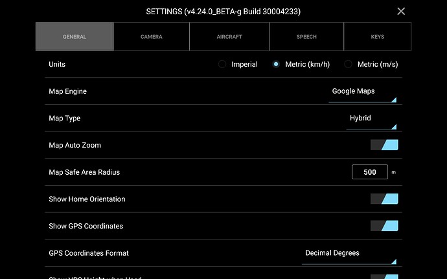Edit the Map Safe Area Radius field
The height and width of the screenshot is (279, 447).
[370, 172]
